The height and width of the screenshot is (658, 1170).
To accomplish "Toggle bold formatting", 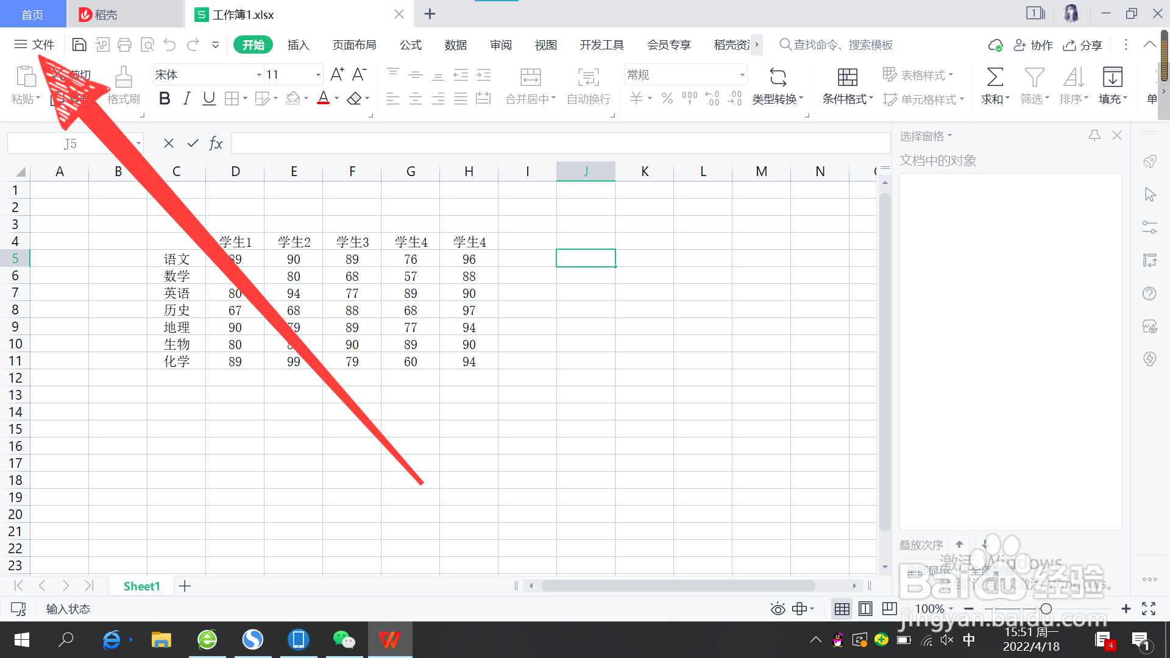I will (165, 99).
